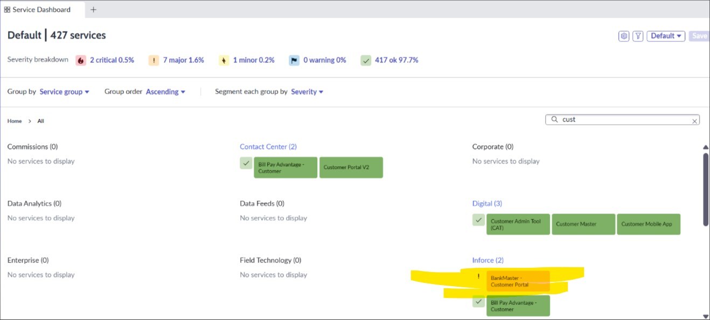Filter by 1 minor services
This screenshot has height=320, width=710.
click(254, 60)
